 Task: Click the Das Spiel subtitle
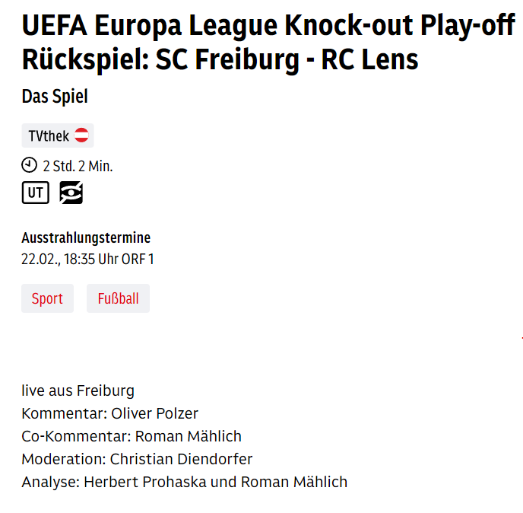[55, 97]
